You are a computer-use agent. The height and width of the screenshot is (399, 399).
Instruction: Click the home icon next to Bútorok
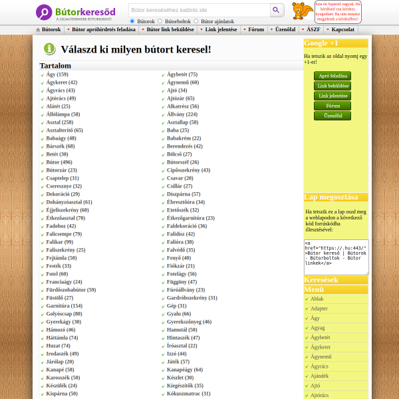tap(38, 30)
